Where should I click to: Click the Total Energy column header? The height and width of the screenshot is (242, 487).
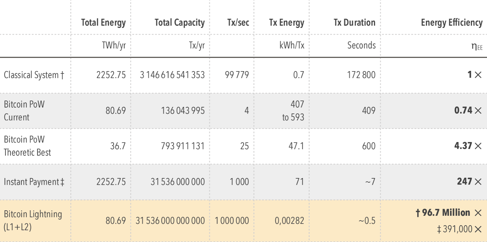(103, 23)
